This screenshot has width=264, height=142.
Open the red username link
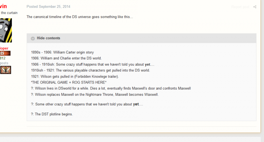click(3, 6)
